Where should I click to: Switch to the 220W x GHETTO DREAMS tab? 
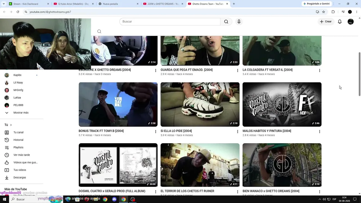click(163, 4)
